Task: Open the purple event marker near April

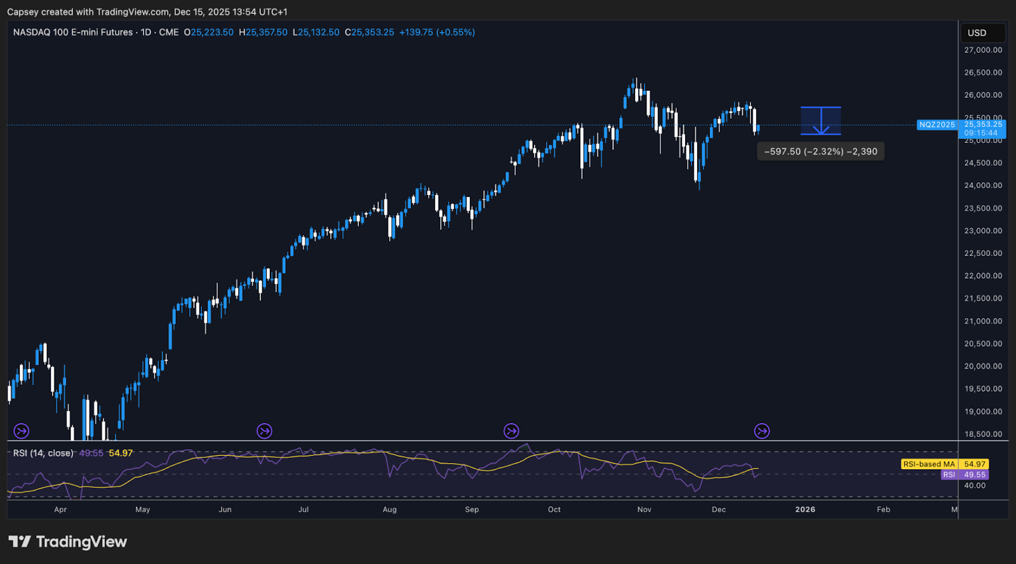Action: tap(22, 432)
